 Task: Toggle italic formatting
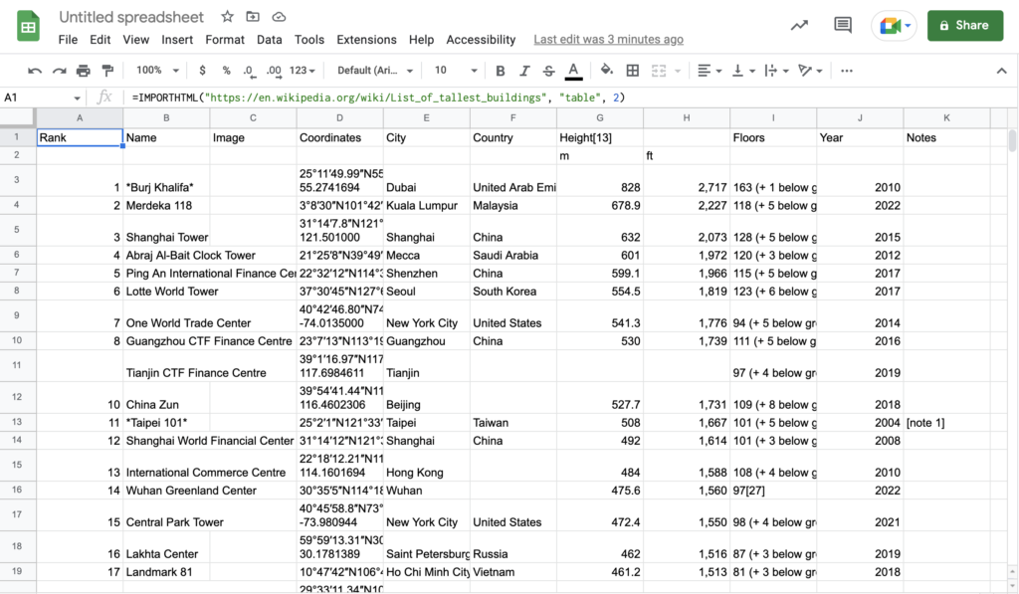[x=524, y=71]
